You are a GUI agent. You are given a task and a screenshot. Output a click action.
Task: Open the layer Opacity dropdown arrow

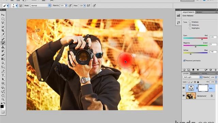click(x=216, y=77)
